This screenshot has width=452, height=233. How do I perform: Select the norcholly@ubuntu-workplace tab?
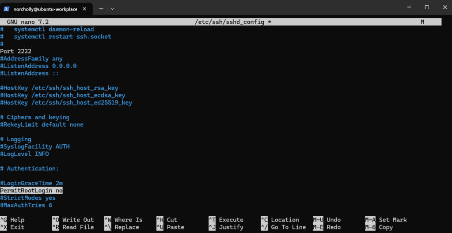tap(44, 8)
